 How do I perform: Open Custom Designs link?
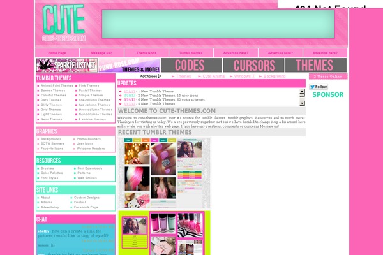(87, 198)
